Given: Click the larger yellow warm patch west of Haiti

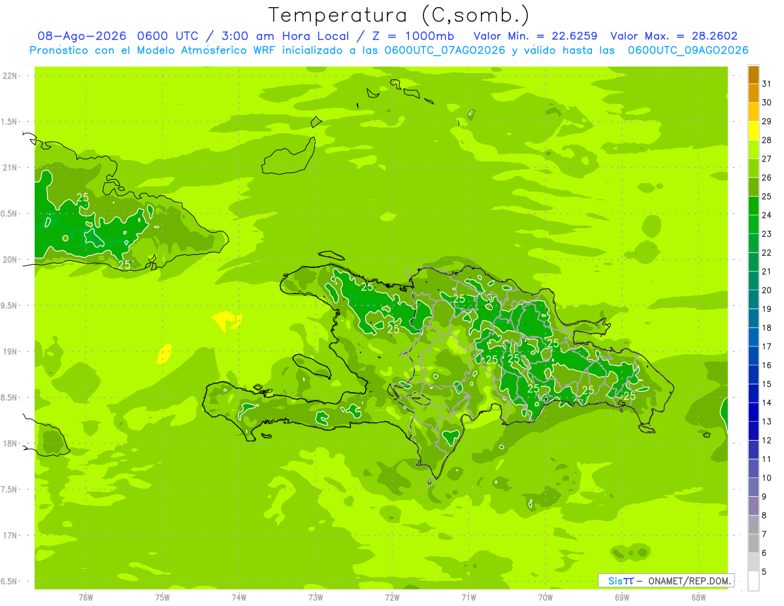Looking at the screenshot, I should [225, 320].
